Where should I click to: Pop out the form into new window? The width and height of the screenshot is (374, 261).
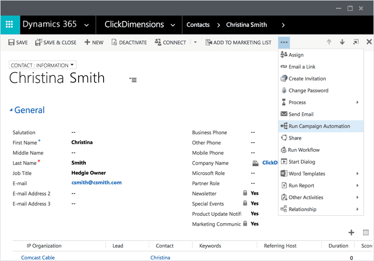356,42
